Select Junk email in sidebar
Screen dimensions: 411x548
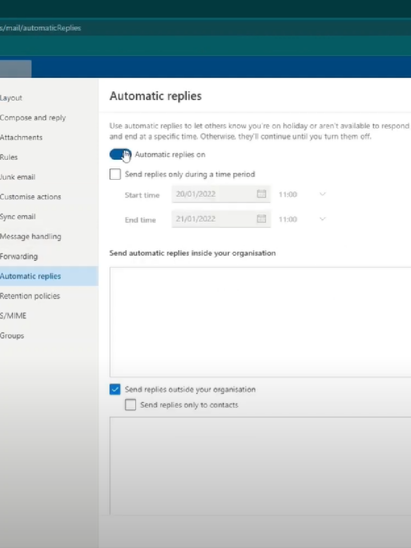click(18, 177)
